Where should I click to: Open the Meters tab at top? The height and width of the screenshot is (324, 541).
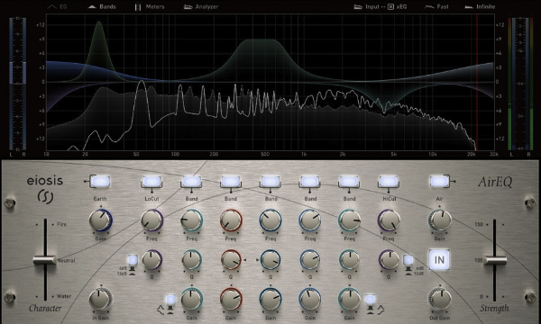tap(150, 6)
